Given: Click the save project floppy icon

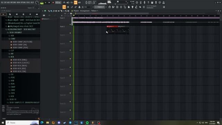Looking at the screenshot, I should click(152, 2).
